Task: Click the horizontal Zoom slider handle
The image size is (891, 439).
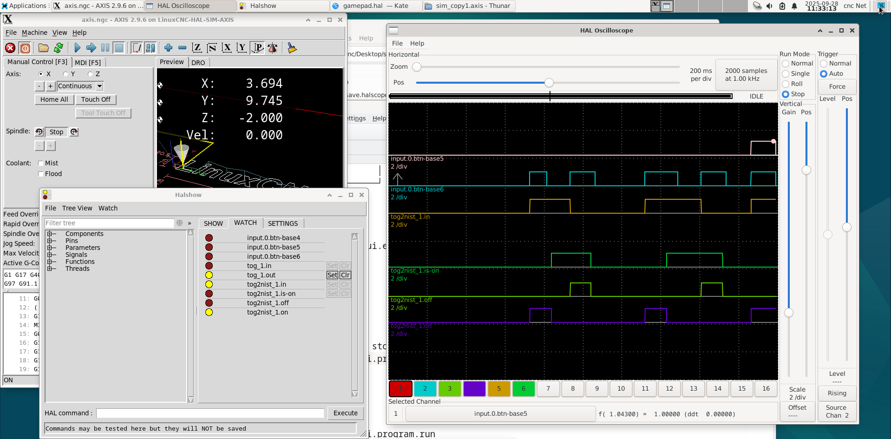Action: pyautogui.click(x=417, y=67)
